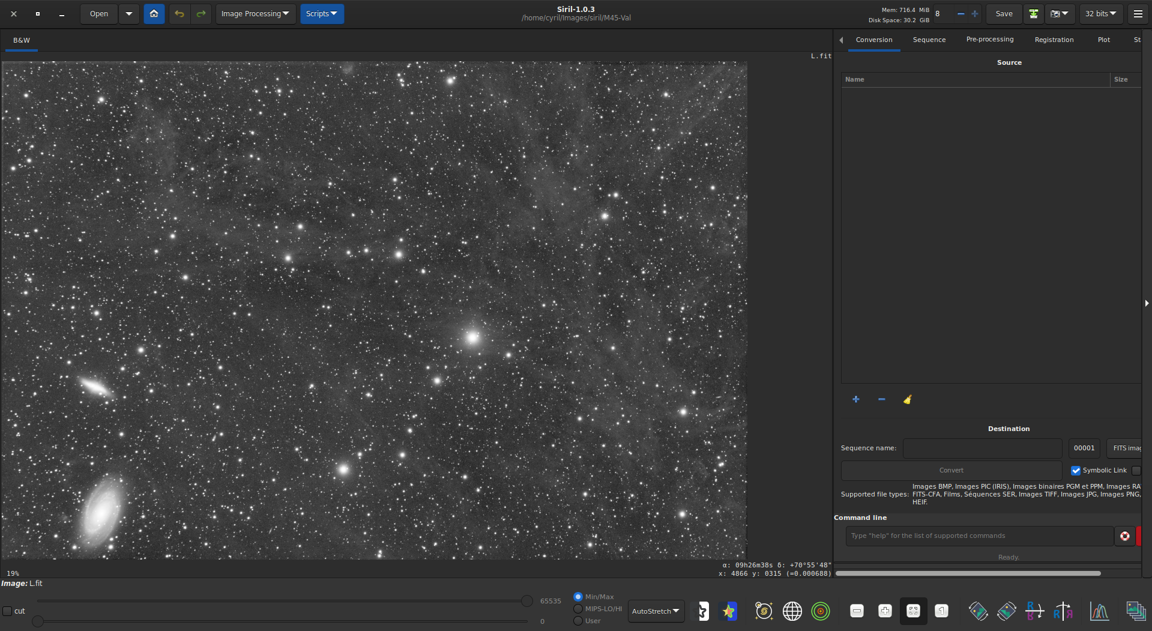Click the command-line help lifesaver icon

[1124, 536]
